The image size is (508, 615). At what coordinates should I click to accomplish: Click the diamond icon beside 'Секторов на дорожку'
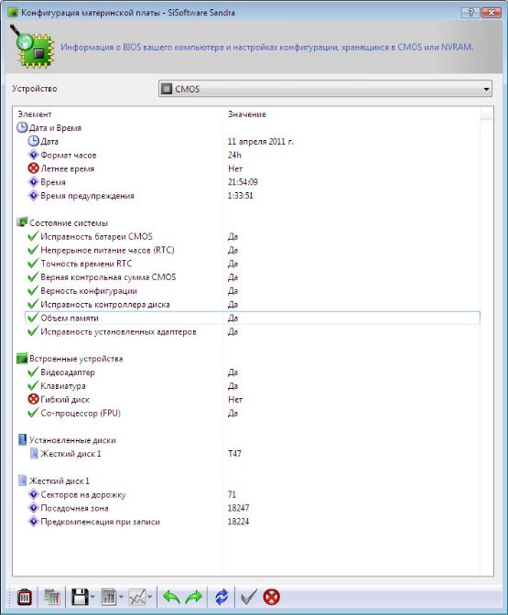coord(33,494)
